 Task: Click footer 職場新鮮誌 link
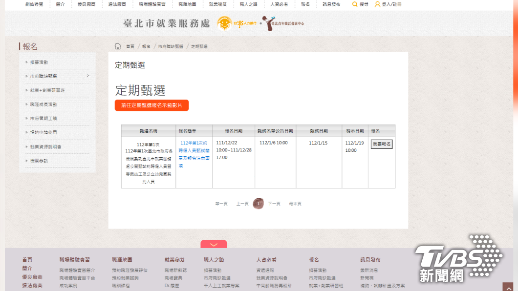click(x=176, y=270)
